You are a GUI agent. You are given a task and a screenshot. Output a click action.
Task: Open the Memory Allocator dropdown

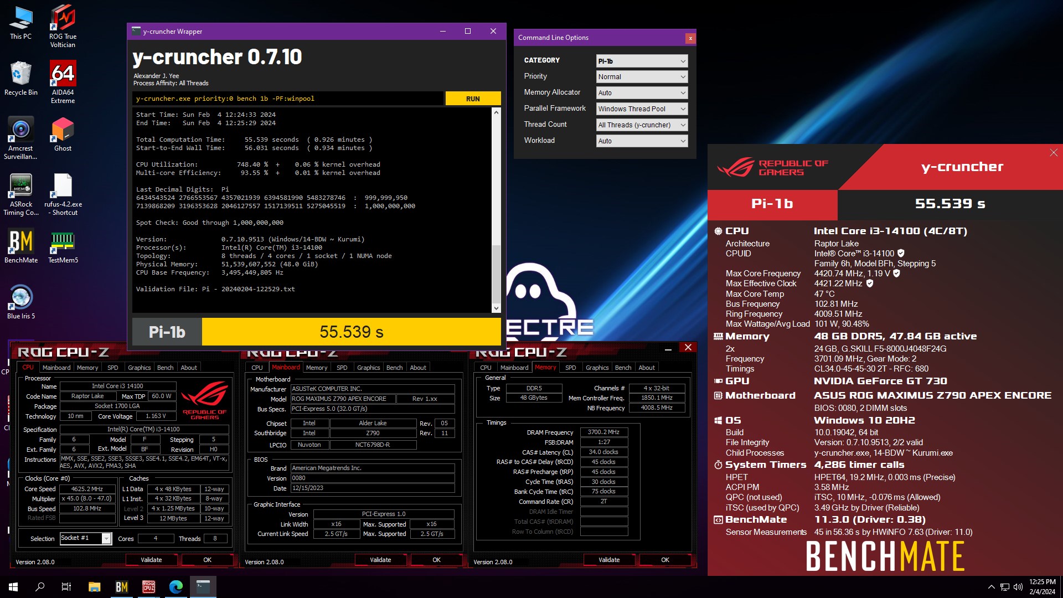pos(642,93)
